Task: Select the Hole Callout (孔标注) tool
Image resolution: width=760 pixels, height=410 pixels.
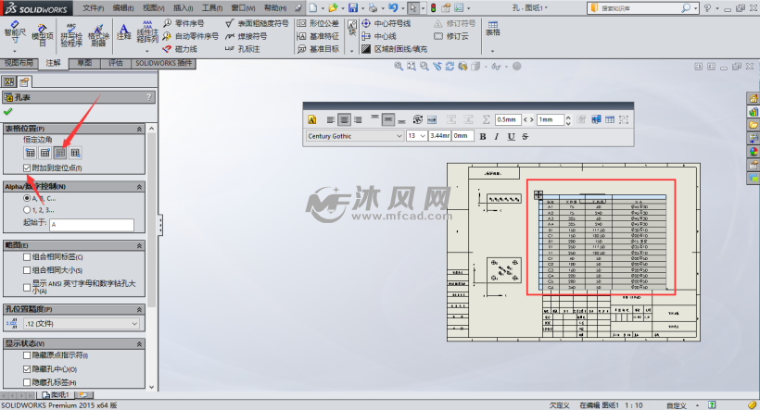Action: point(243,49)
